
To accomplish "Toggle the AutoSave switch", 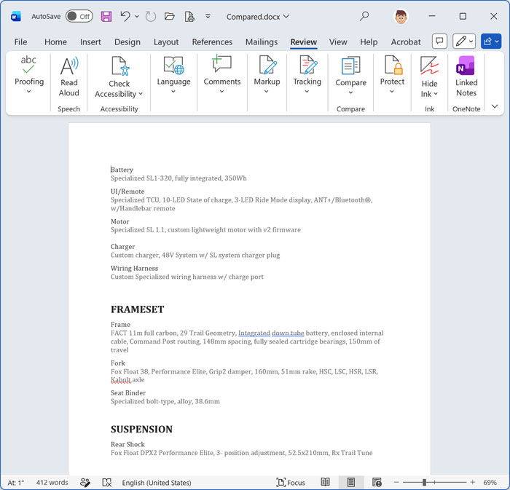I will pyautogui.click(x=79, y=16).
